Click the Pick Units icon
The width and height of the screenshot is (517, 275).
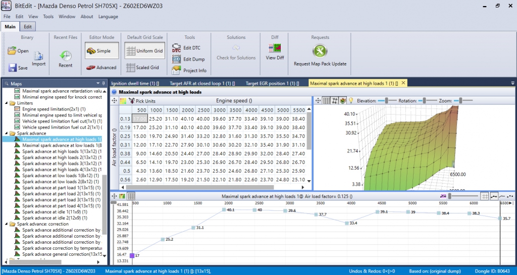[132, 101]
